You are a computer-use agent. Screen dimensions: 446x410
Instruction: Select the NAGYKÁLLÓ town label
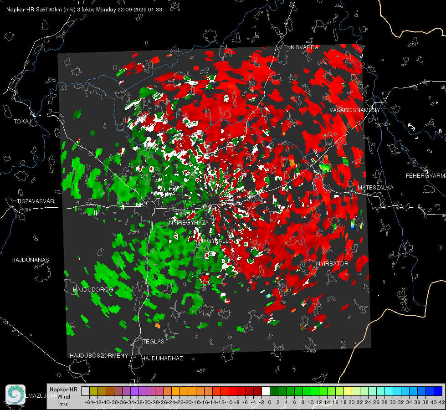(216, 241)
